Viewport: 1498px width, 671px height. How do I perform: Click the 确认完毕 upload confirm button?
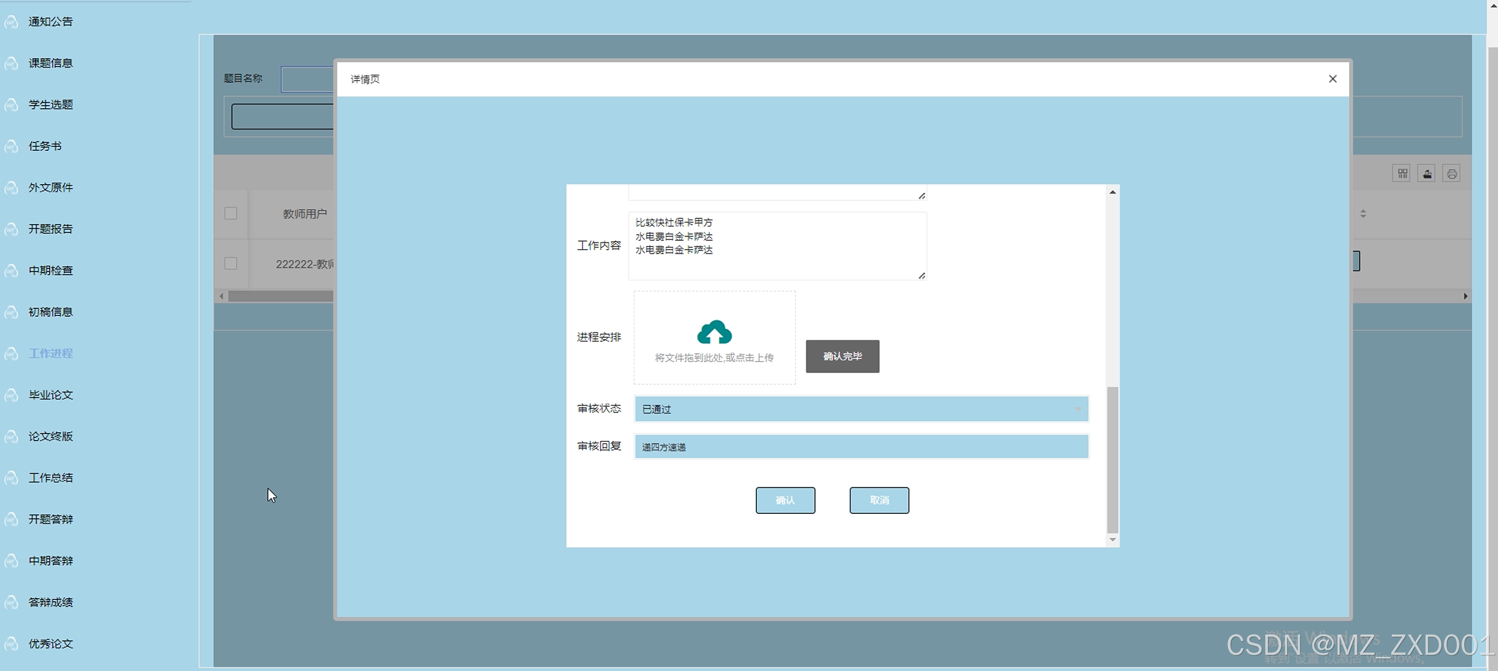pyautogui.click(x=842, y=356)
